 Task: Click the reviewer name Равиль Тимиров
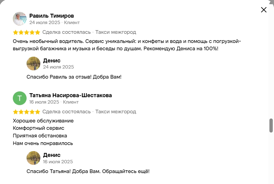52,16
